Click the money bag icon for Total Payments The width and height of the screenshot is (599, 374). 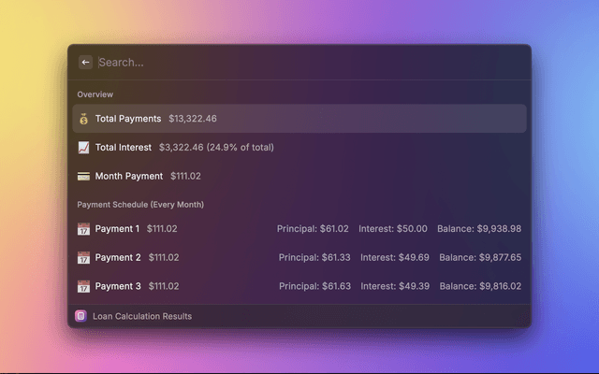pos(83,119)
